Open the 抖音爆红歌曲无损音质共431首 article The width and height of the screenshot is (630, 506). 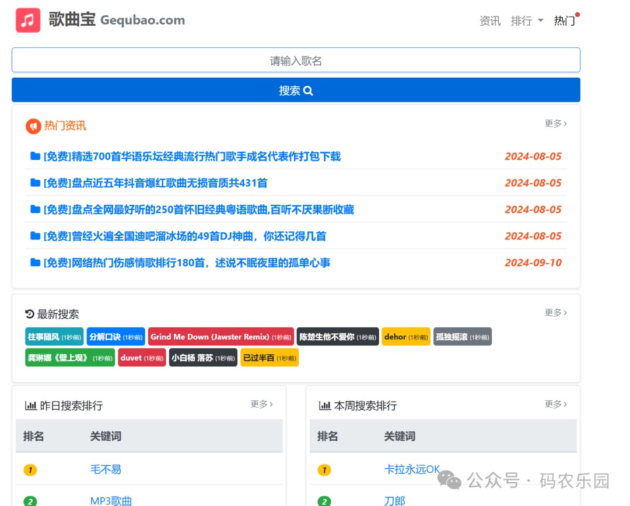[x=155, y=183]
